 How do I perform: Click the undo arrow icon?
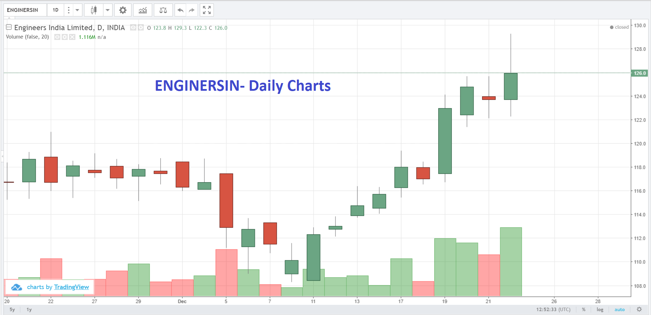click(x=180, y=10)
